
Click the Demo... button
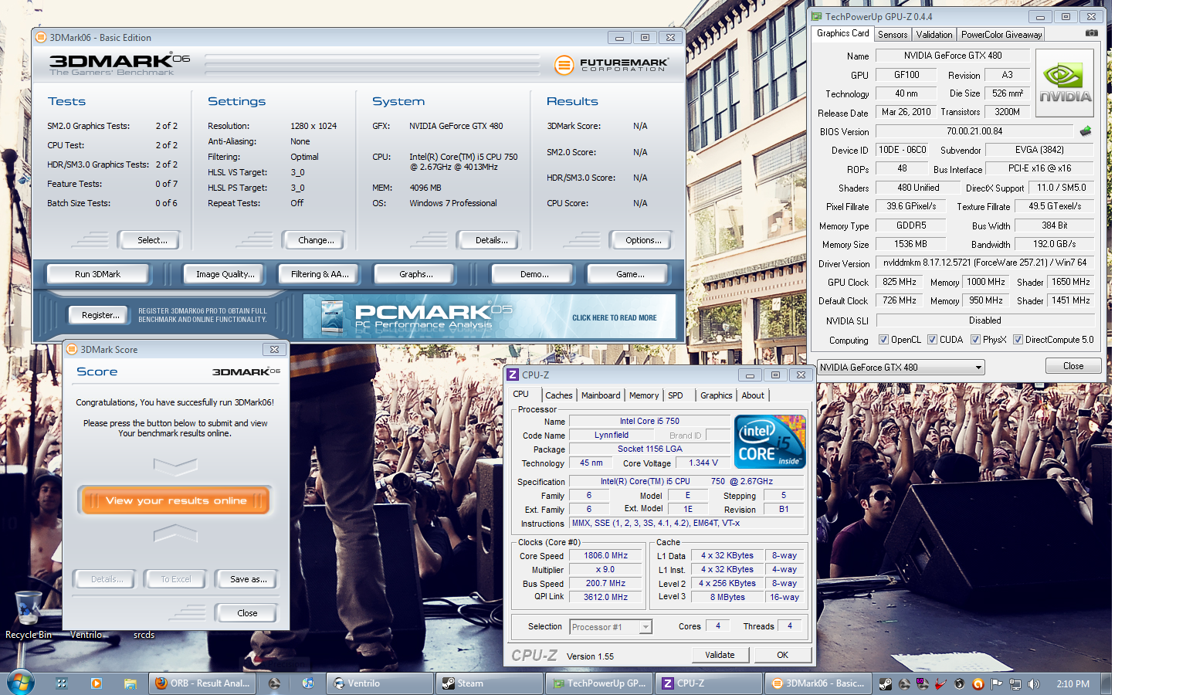[x=534, y=274]
